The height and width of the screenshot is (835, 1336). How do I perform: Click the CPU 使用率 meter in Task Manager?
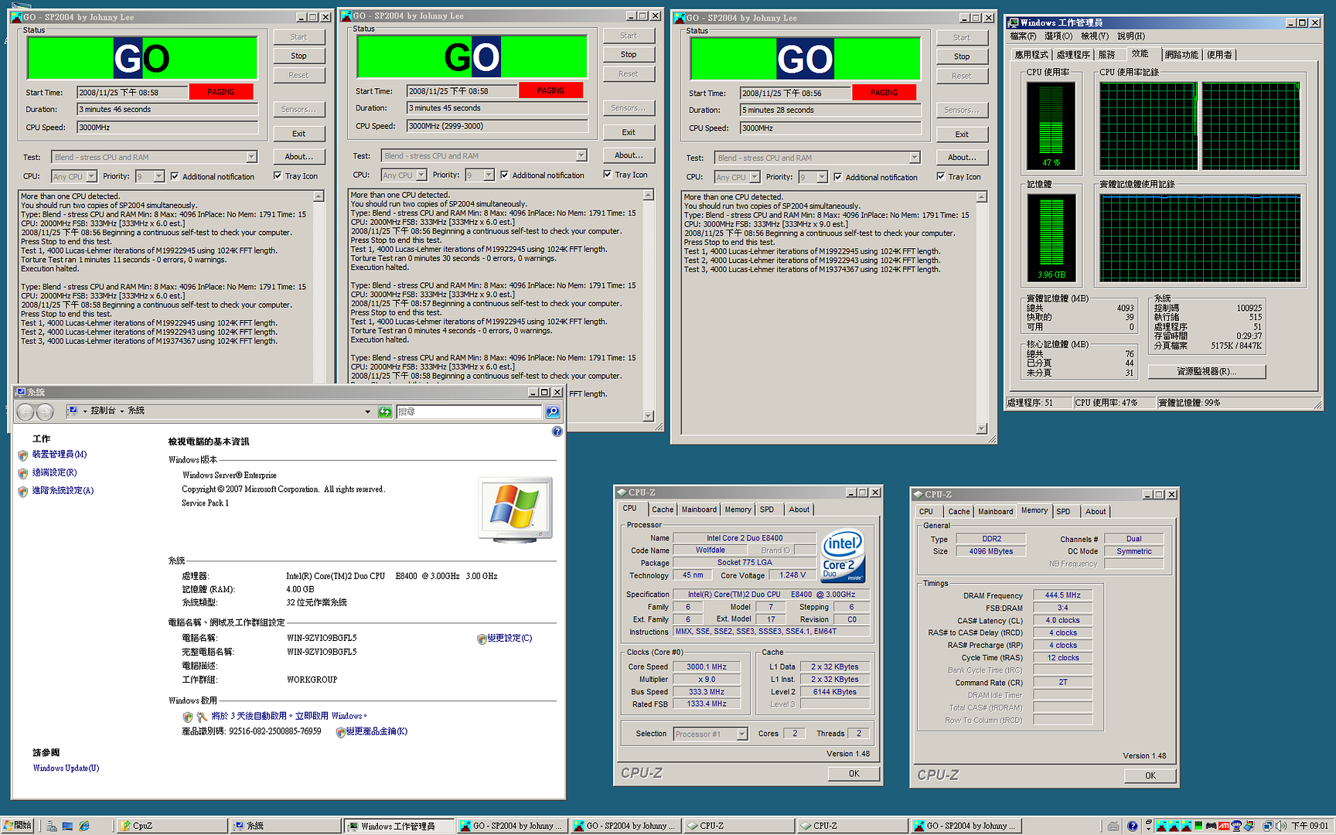[x=1051, y=125]
